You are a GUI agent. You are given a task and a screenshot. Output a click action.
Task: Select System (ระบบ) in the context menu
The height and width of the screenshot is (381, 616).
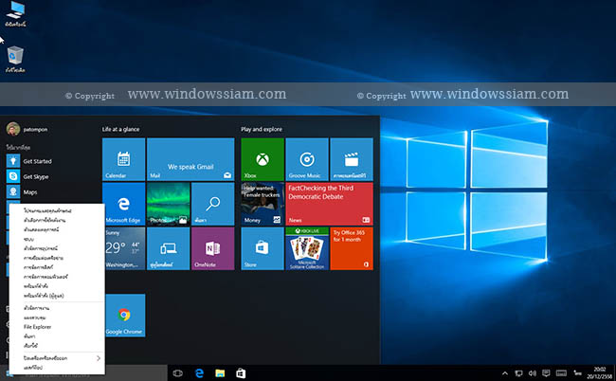(x=57, y=239)
